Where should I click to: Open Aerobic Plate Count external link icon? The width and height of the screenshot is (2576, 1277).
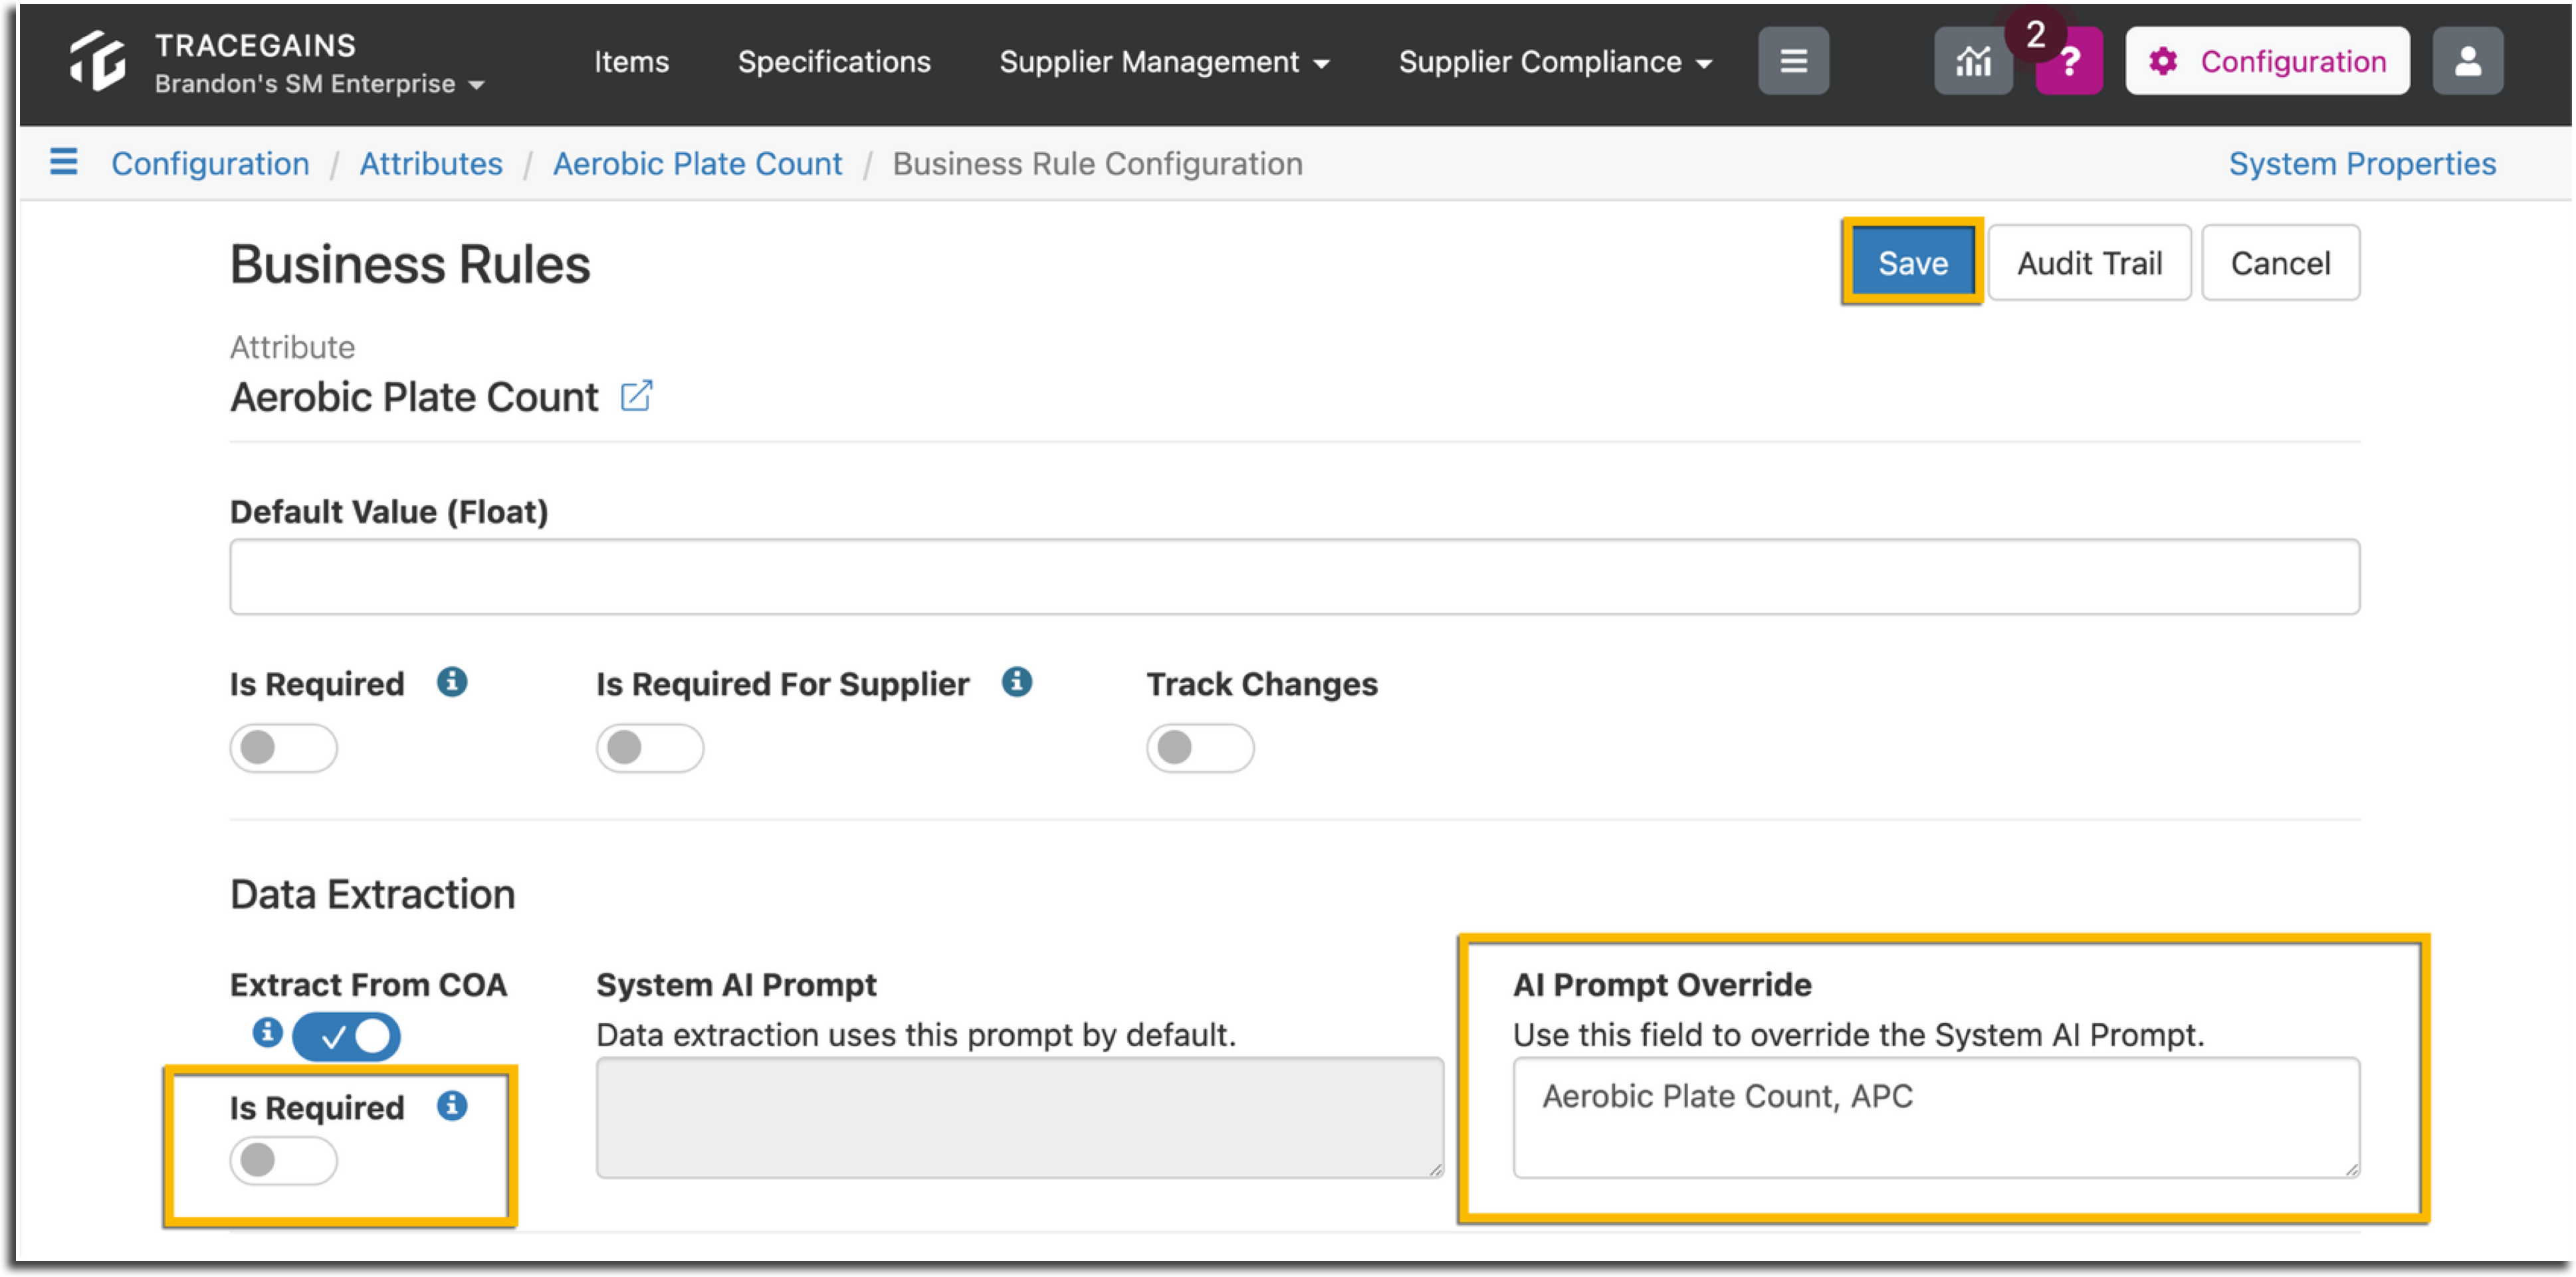tap(636, 396)
